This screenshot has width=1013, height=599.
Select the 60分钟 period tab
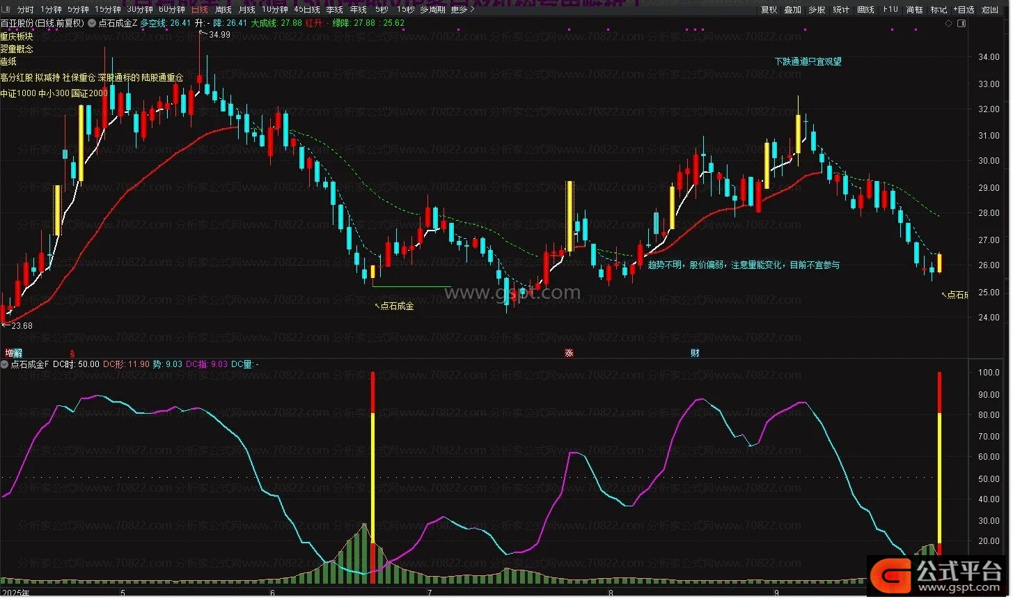click(172, 10)
